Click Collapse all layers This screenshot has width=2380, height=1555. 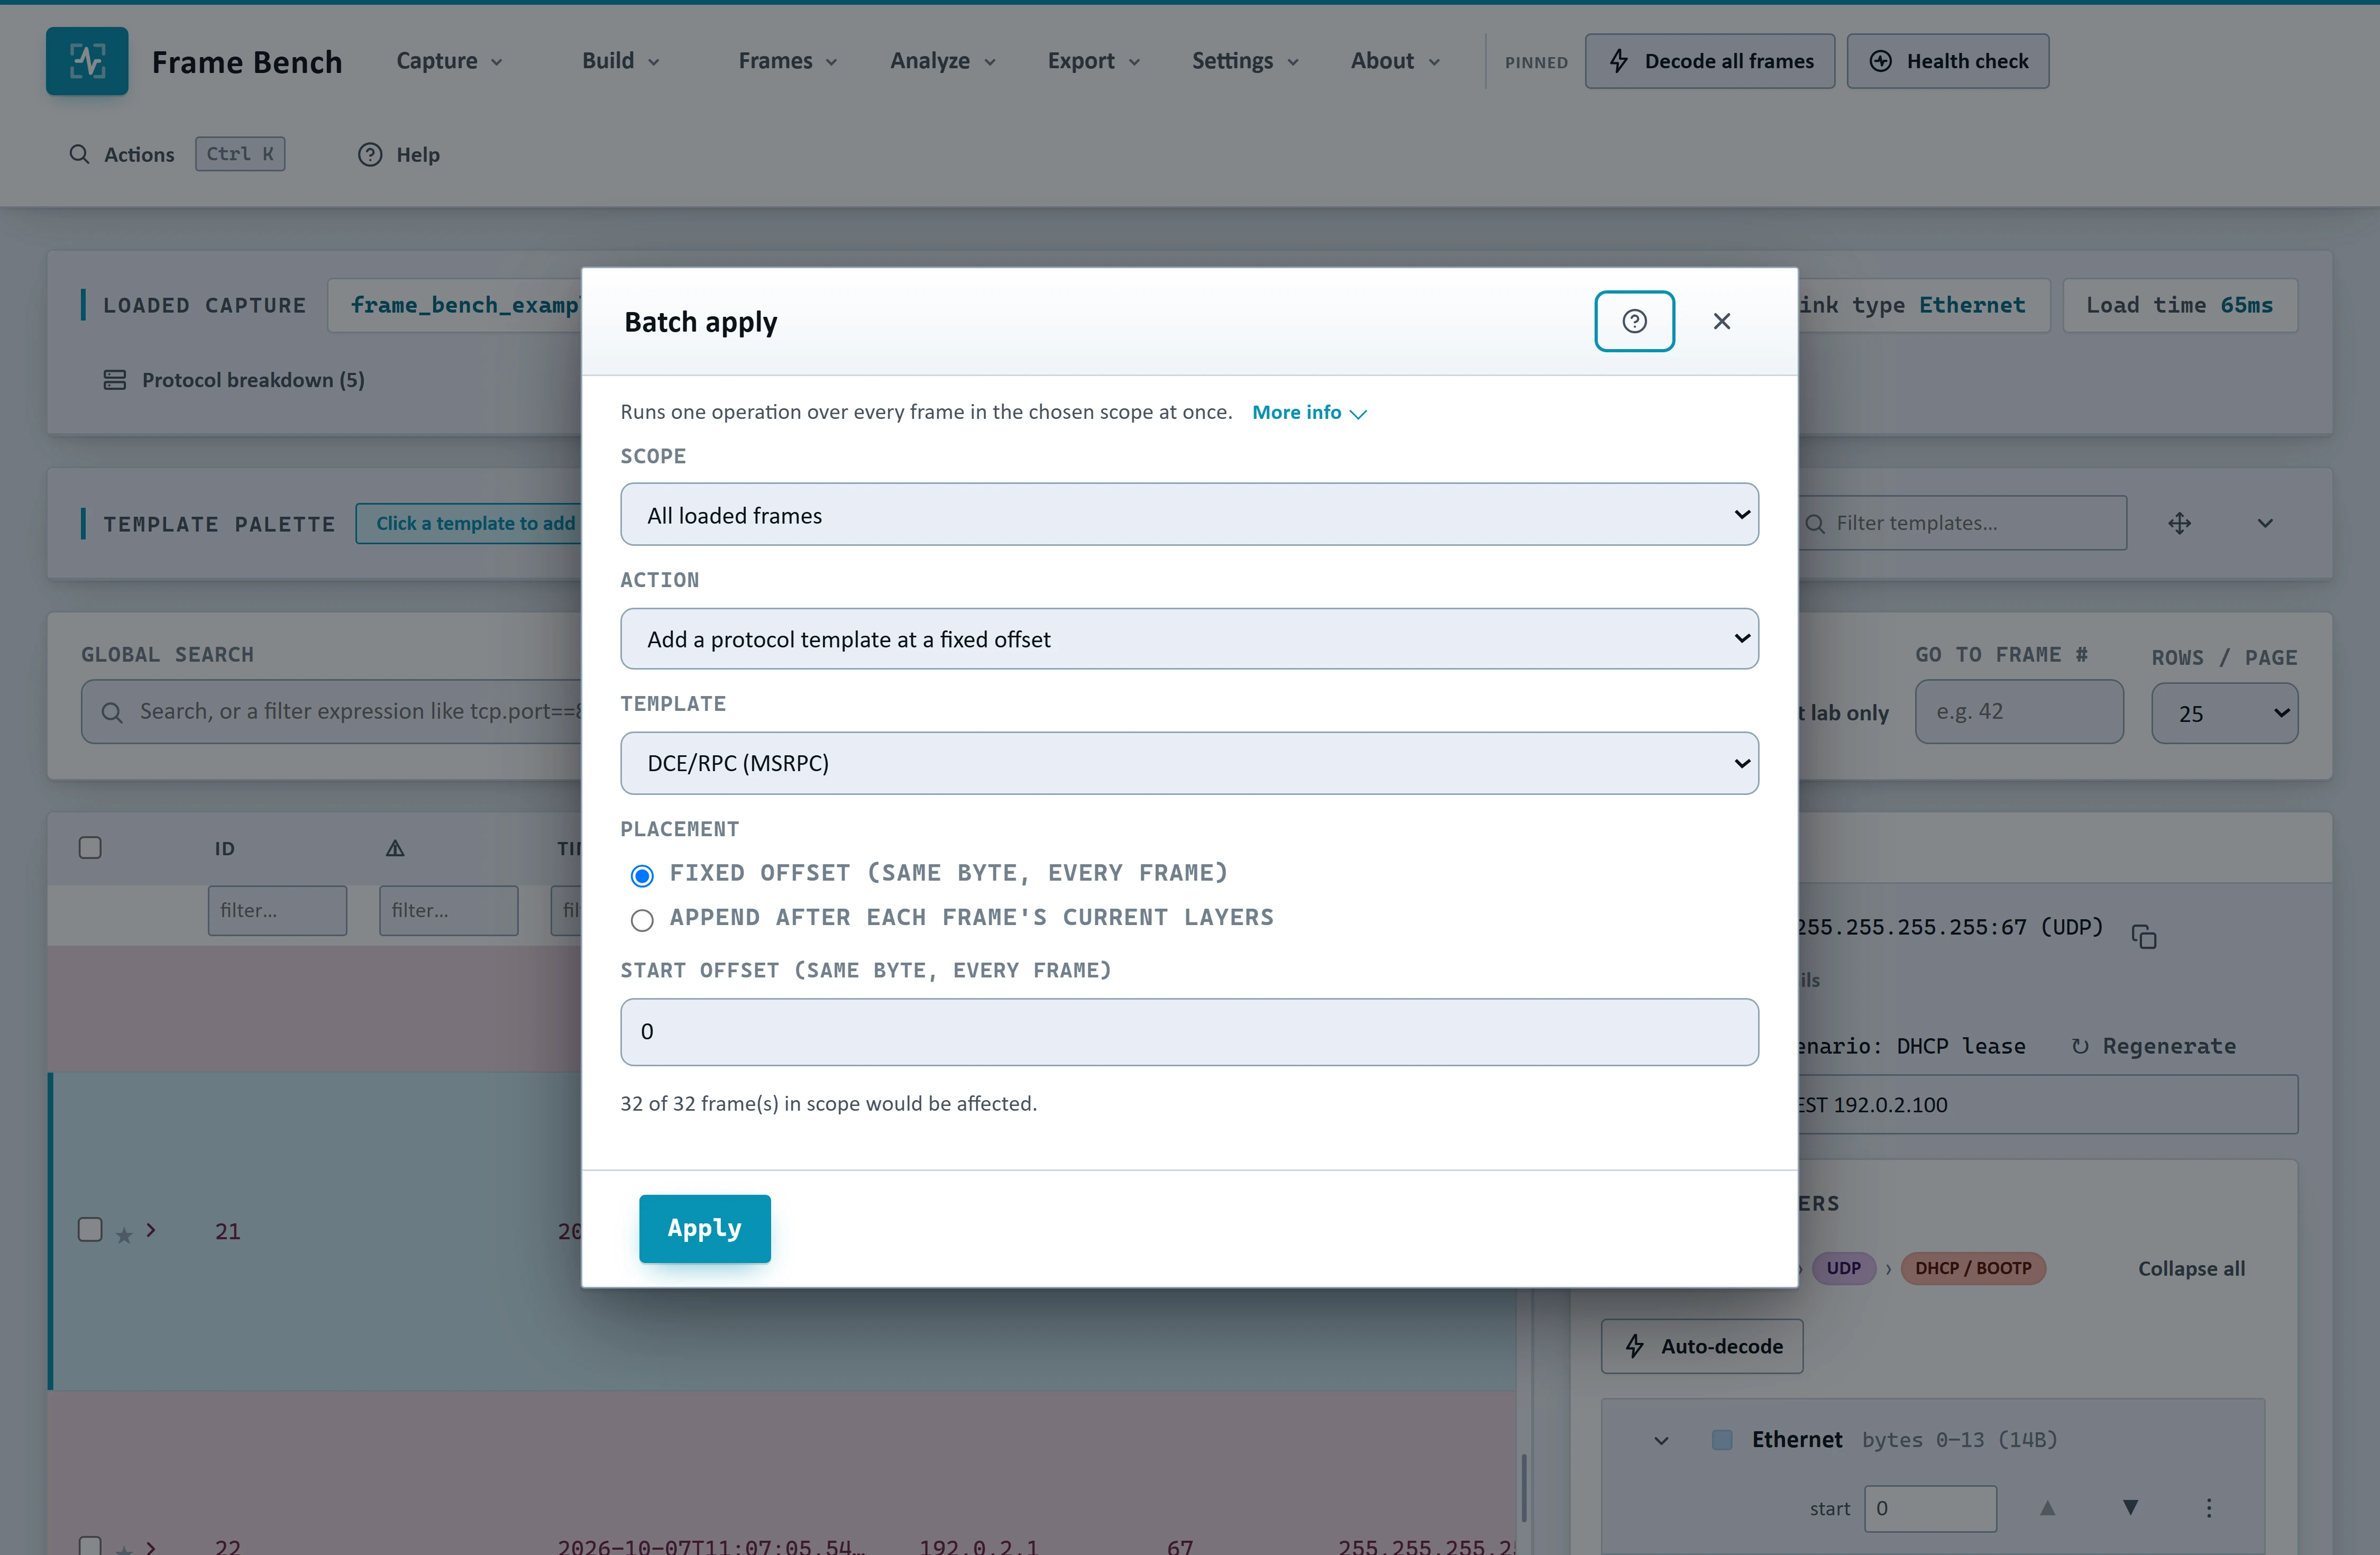click(2191, 1268)
